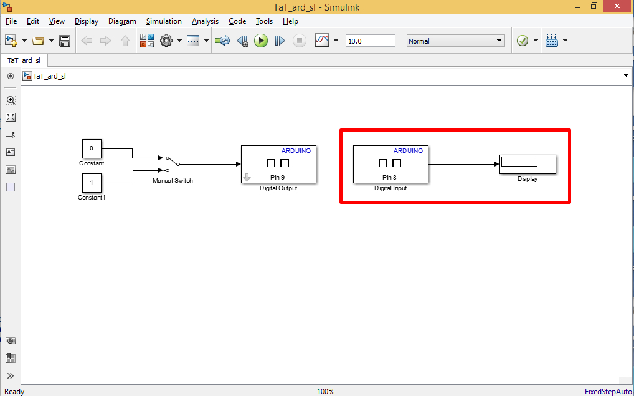Open the Model Explorer dropdown arrow
The image size is (634, 396).
click(206, 41)
